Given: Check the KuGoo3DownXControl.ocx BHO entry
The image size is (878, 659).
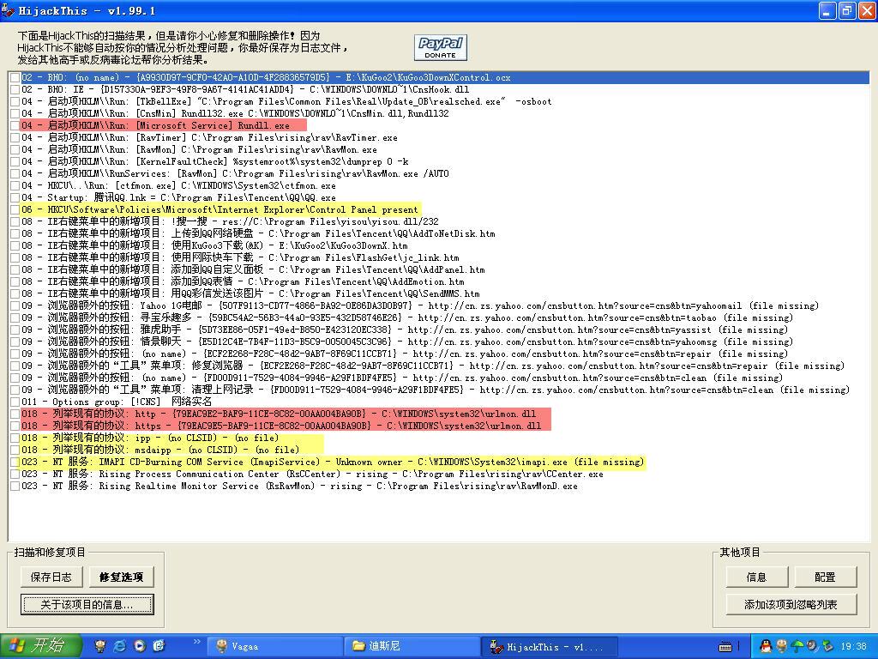Looking at the screenshot, I should [x=15, y=77].
